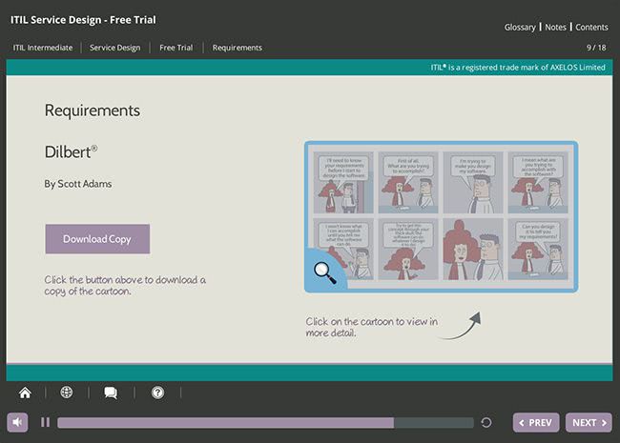Open the Dilbert cartoon thumbnail
The width and height of the screenshot is (620, 443).
pos(442,217)
